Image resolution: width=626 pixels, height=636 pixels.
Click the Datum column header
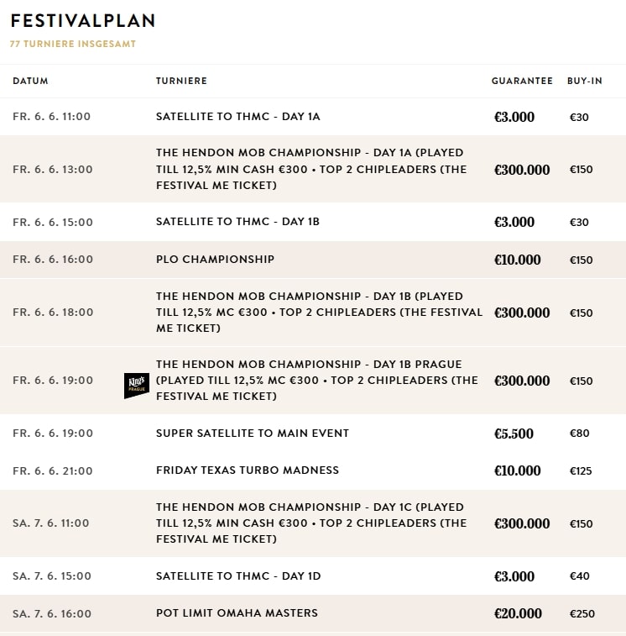coord(30,81)
